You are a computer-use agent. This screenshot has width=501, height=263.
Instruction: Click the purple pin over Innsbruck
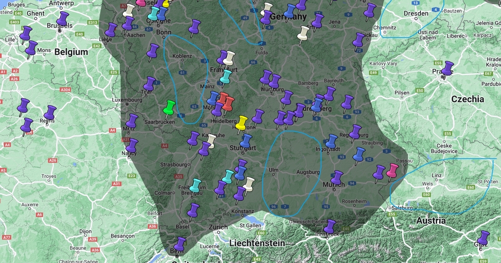click(330, 227)
